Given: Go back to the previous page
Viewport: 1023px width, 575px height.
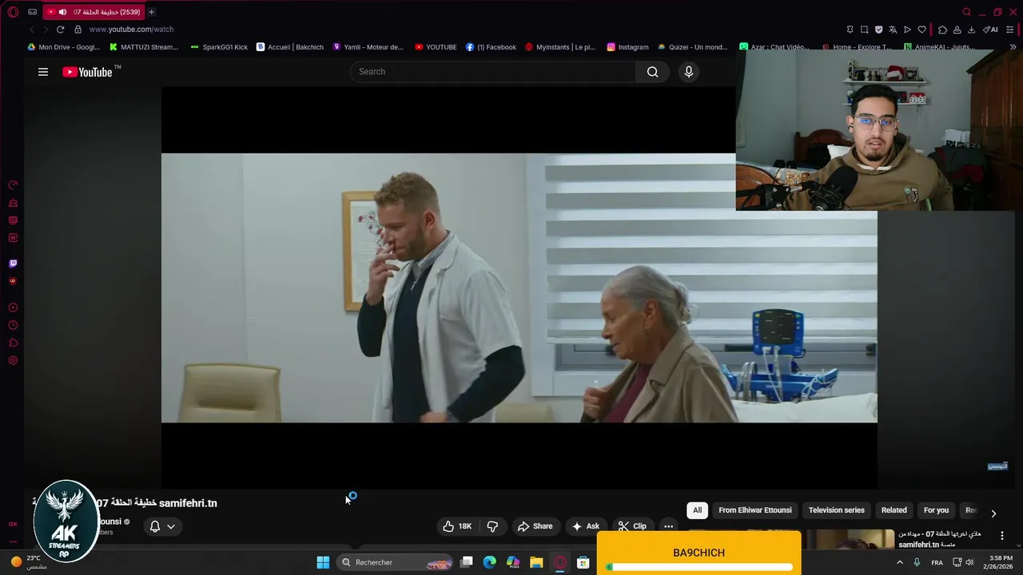Looking at the screenshot, I should coord(31,30).
